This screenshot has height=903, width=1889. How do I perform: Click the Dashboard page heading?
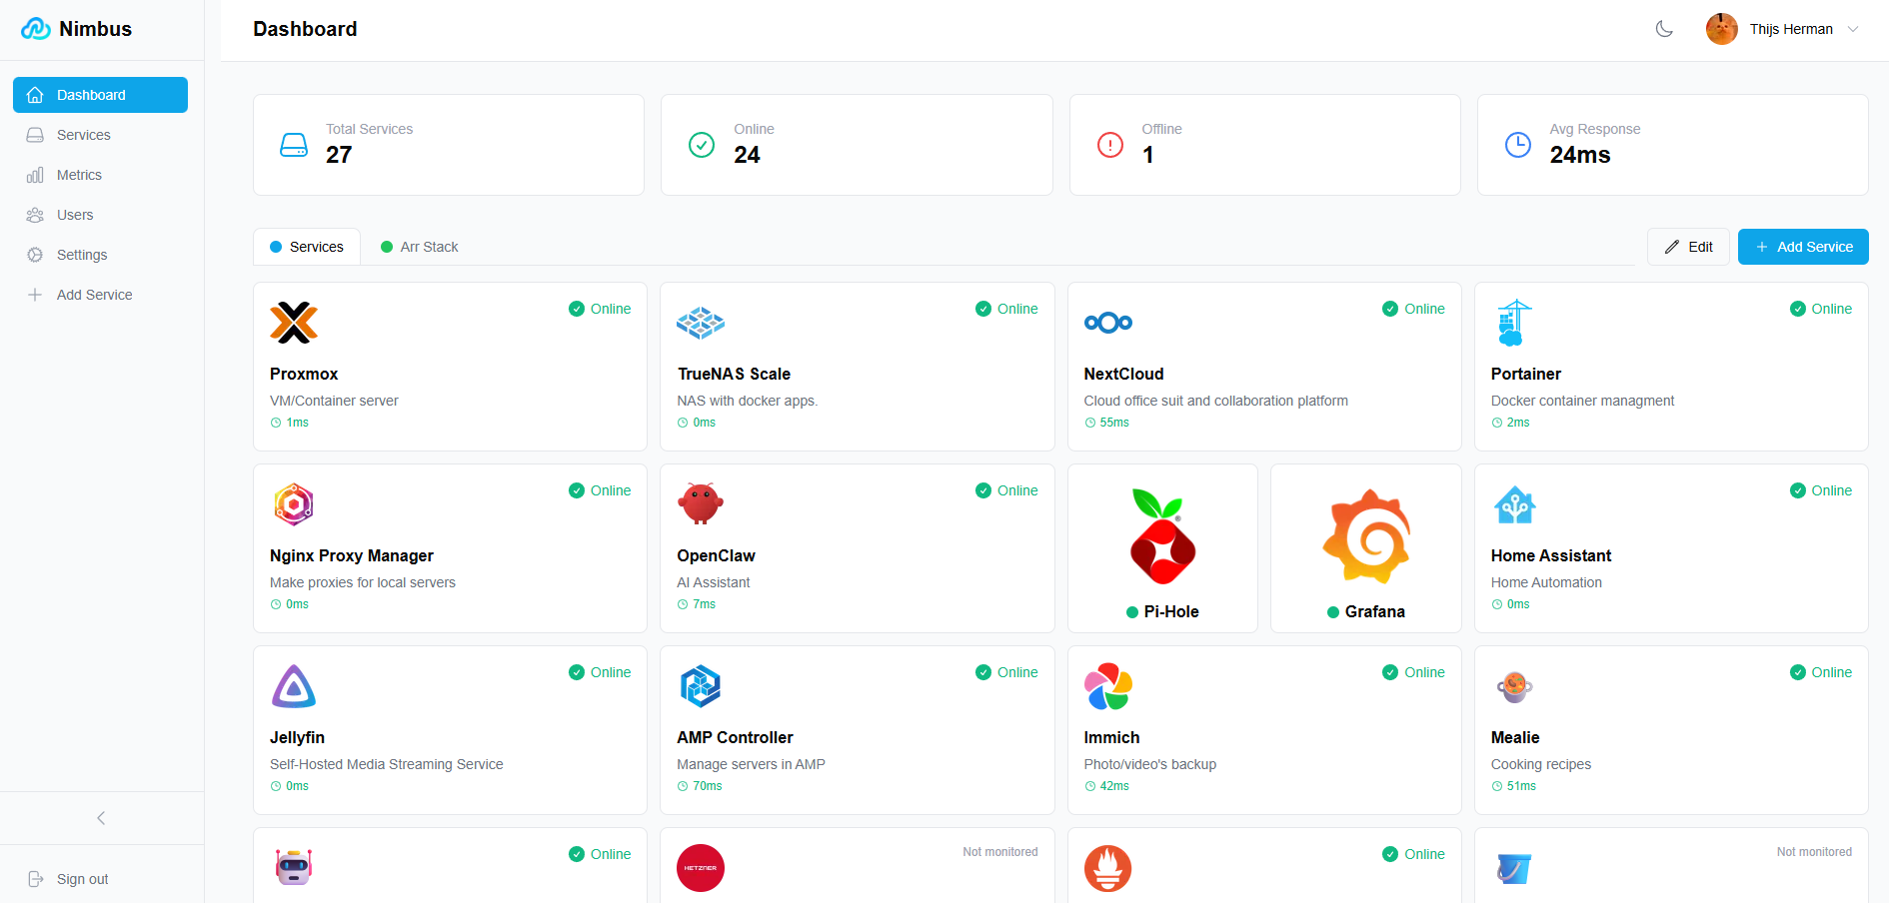(305, 29)
